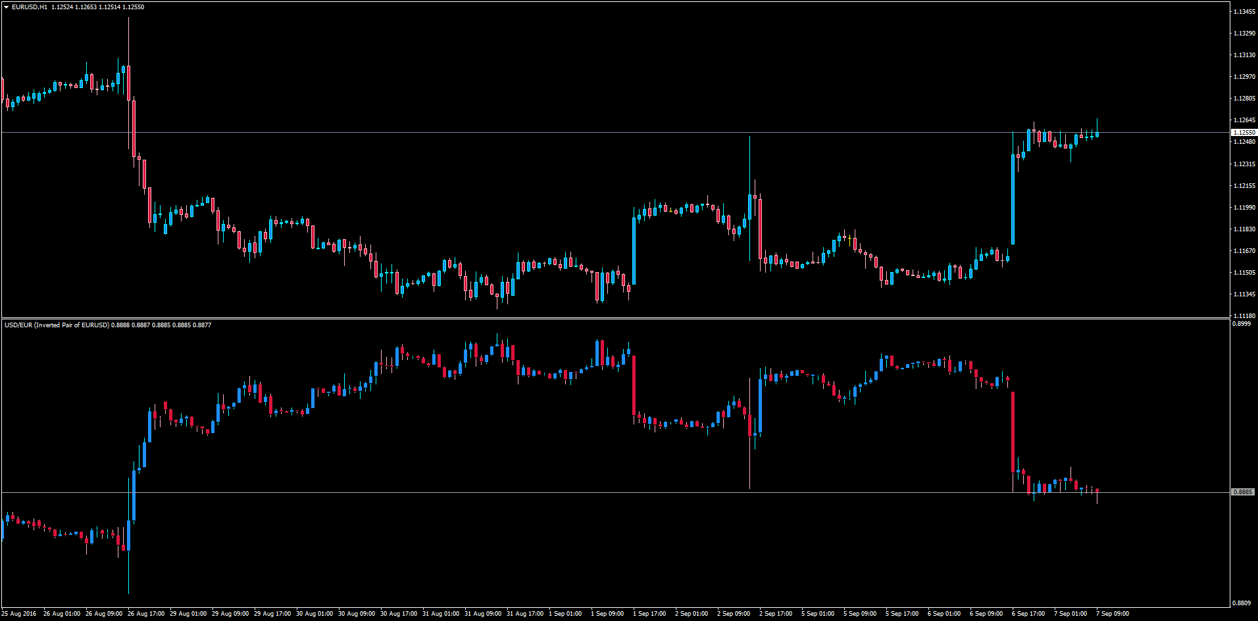
Task: Click the 5 Sep 17:00 time label
Action: point(903,614)
